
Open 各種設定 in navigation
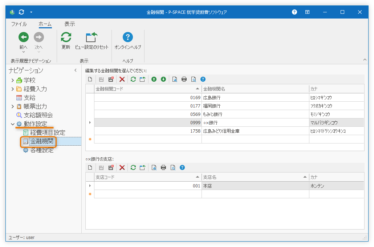[x=42, y=150]
